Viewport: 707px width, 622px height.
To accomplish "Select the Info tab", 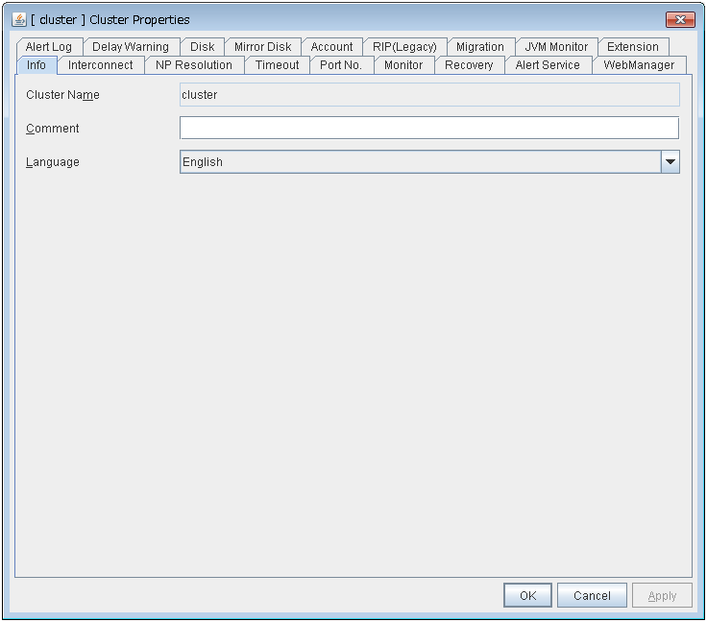I will coord(37,65).
